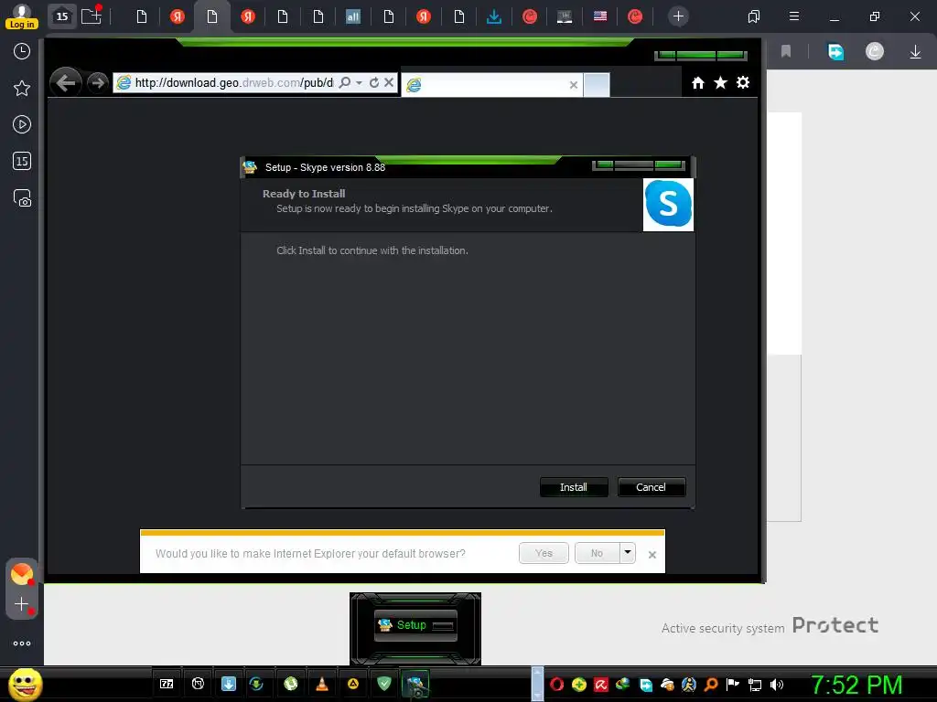Open the green shield taskbar icon
This screenshot has width=937, height=702.
coord(384,684)
